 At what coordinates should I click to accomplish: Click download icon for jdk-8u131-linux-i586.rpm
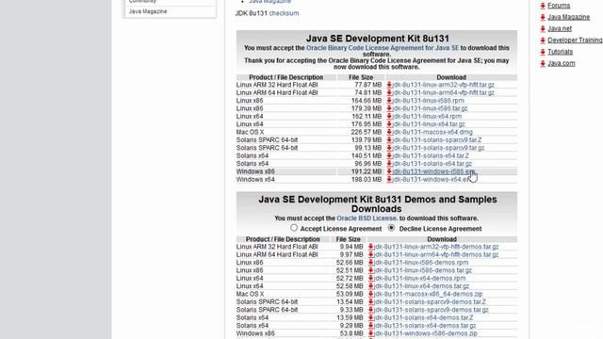pos(389,101)
